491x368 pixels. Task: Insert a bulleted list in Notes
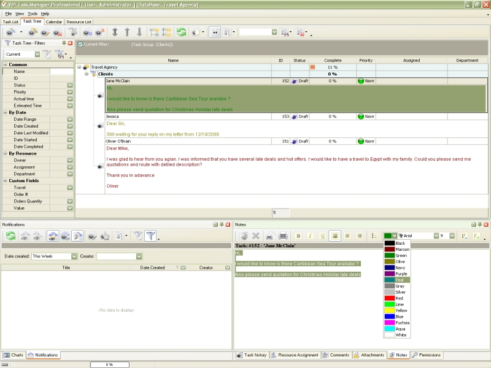374,236
